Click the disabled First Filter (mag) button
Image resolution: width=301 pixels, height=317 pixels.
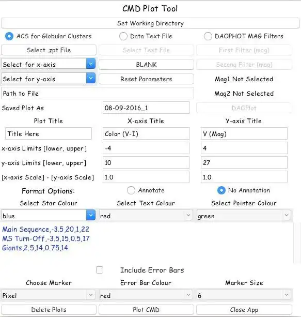pyautogui.click(x=244, y=50)
